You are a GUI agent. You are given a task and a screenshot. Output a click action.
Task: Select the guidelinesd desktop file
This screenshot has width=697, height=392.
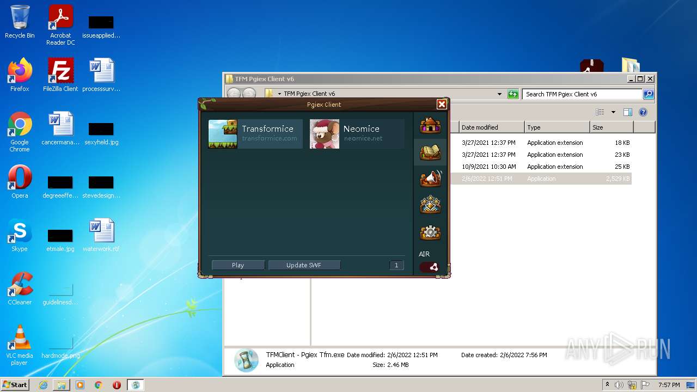tap(60, 294)
